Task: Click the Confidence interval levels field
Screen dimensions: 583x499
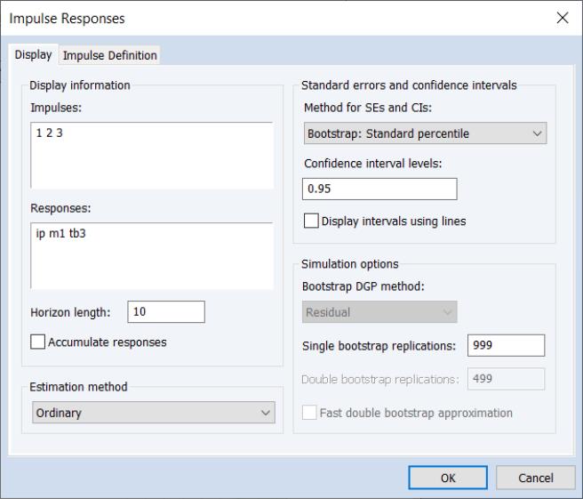Action: click(379, 189)
